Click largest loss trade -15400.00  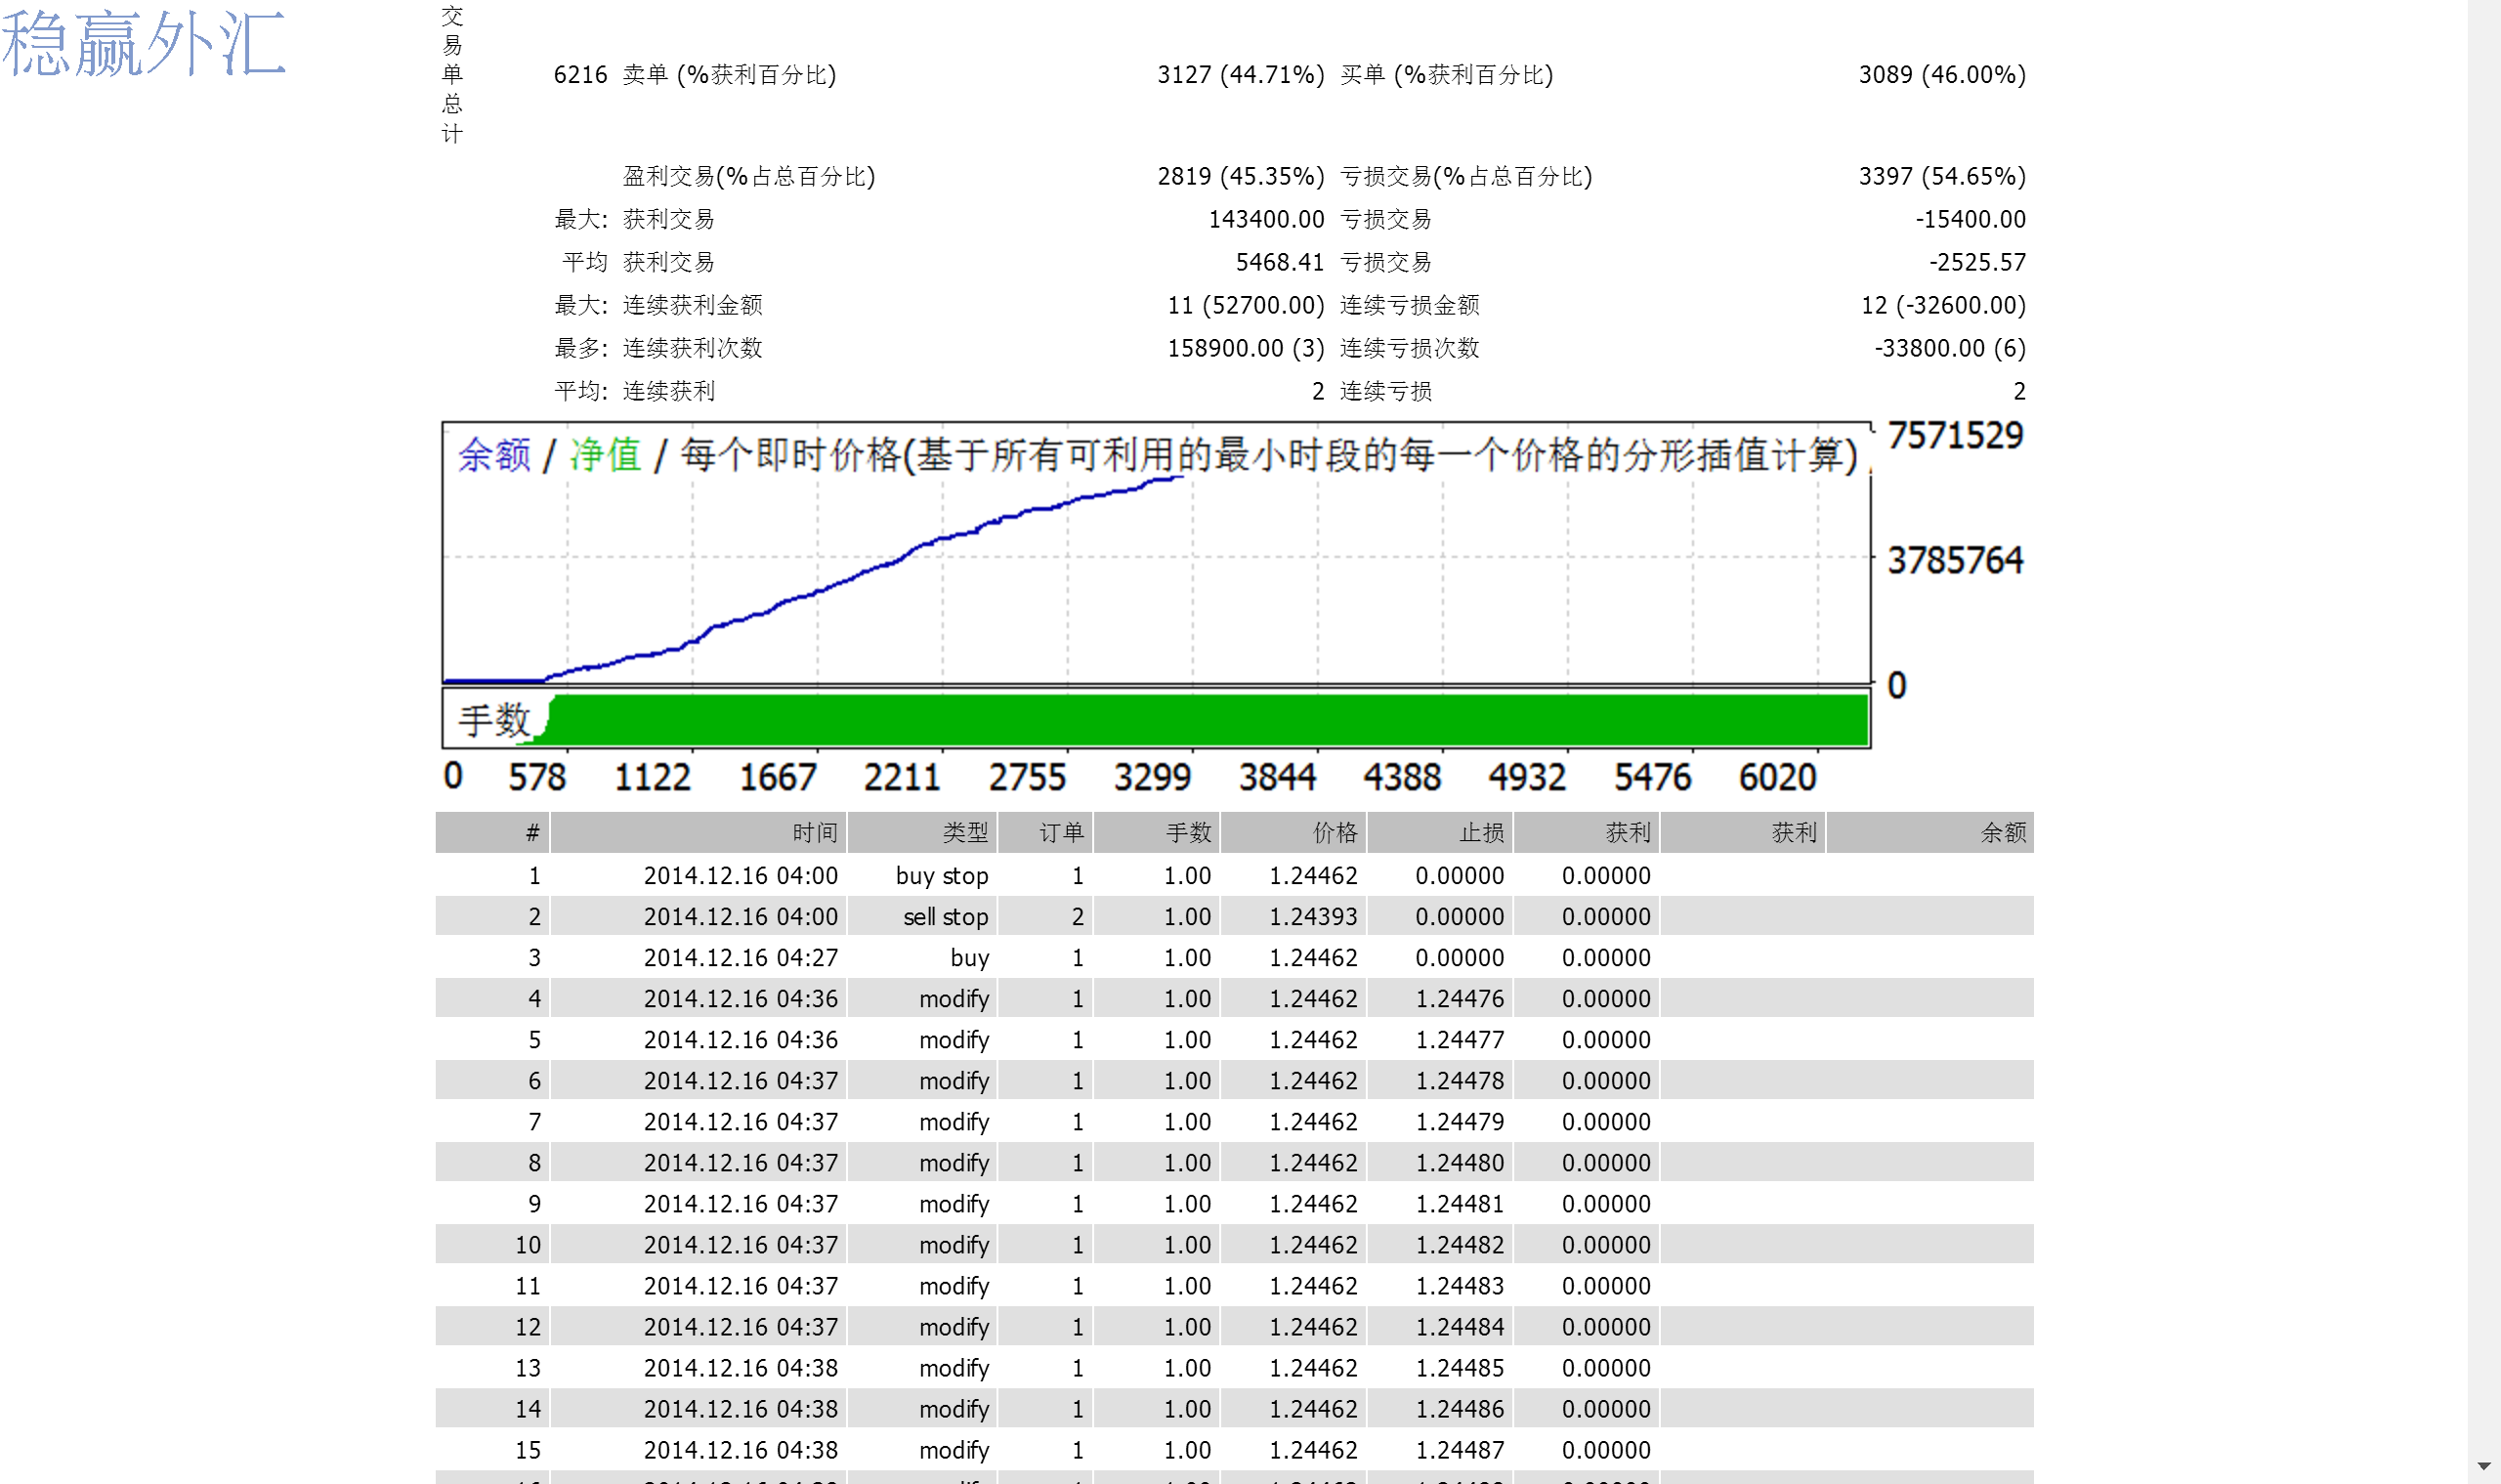1970,220
